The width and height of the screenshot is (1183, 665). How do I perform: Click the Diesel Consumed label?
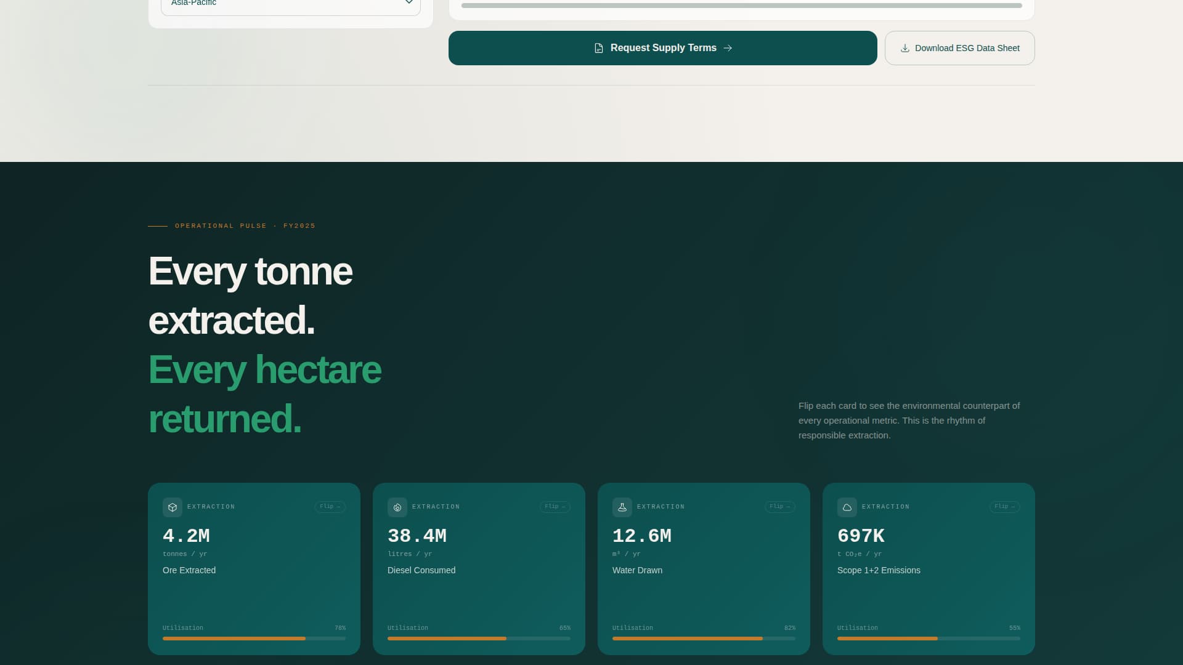421,570
